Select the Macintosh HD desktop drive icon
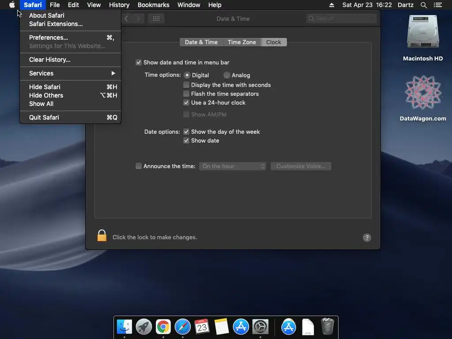Image resolution: width=452 pixels, height=339 pixels. point(422,32)
